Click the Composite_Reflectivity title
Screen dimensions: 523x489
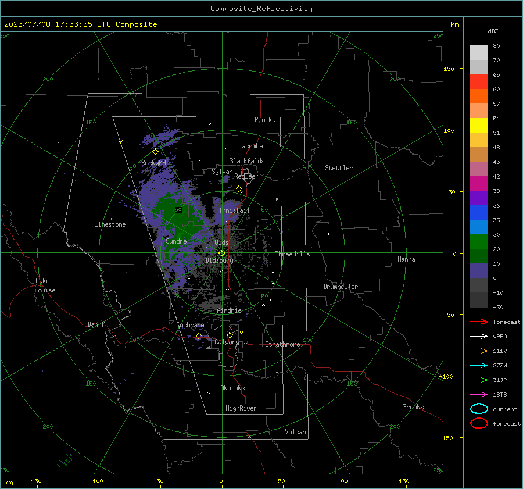tap(261, 9)
